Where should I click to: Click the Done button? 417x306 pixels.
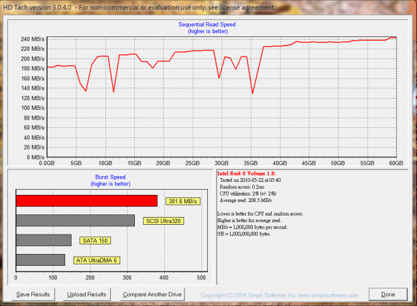[388, 294]
